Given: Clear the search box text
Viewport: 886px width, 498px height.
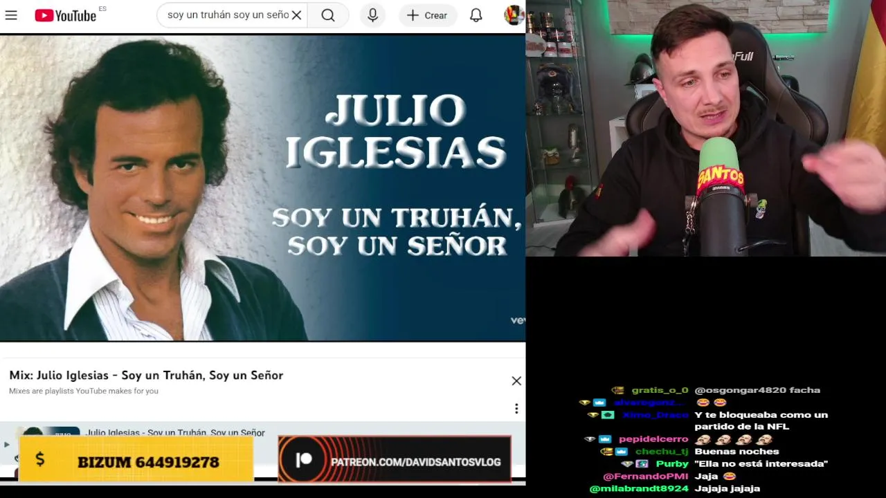Looking at the screenshot, I should point(296,15).
